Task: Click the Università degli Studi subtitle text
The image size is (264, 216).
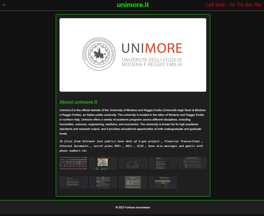Action: coord(152,62)
